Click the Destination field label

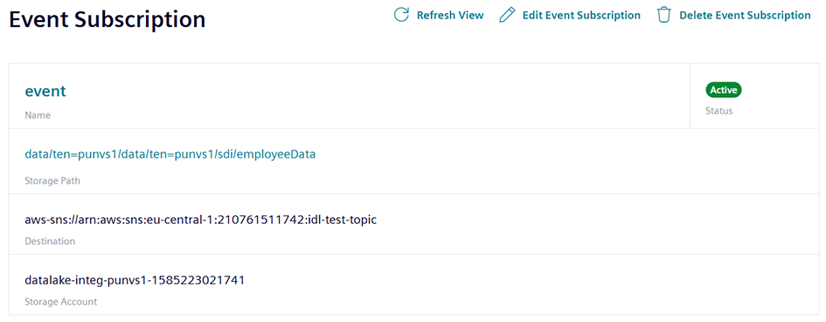pos(50,241)
